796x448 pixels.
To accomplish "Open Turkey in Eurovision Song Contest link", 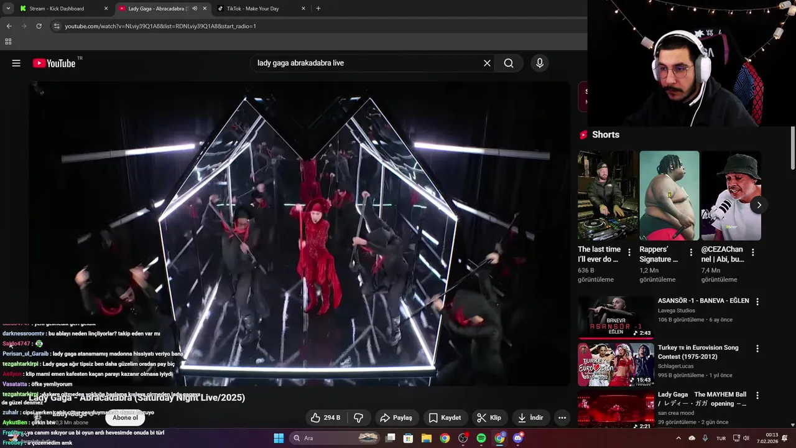I will [698, 352].
